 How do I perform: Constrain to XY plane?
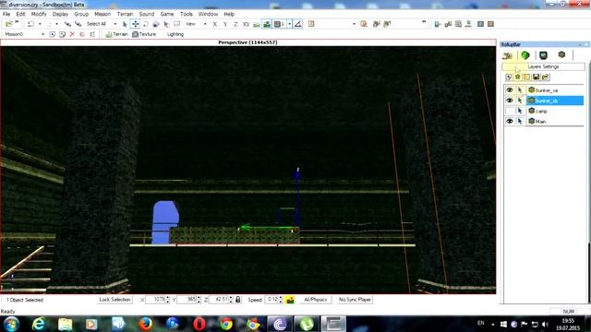pyautogui.click(x=246, y=24)
